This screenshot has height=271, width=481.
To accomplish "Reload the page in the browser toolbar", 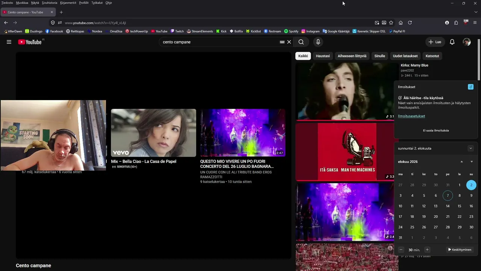I will pos(410,23).
